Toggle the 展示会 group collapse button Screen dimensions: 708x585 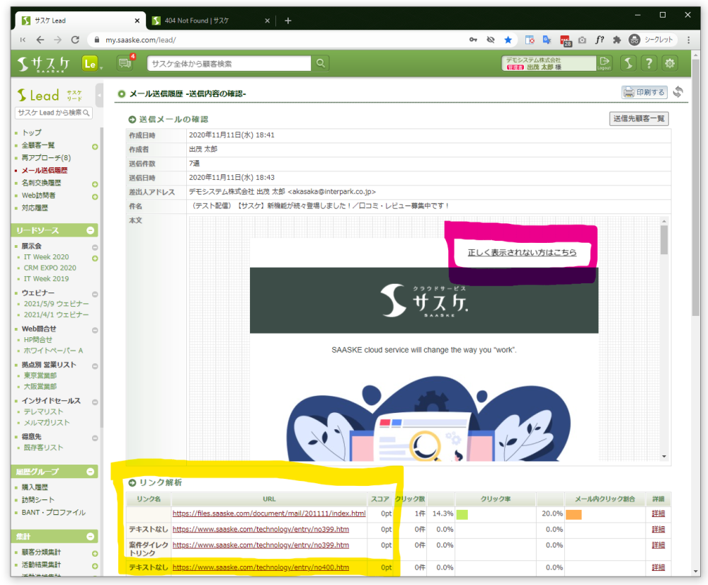[95, 247]
